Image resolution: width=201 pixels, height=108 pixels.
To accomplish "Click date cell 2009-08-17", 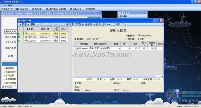I will (45, 37).
